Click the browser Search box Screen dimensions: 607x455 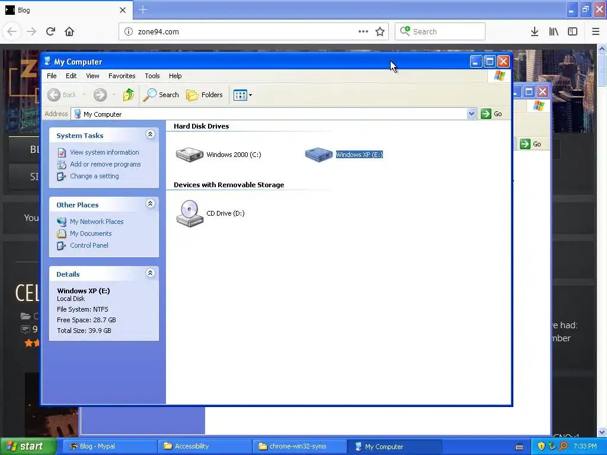tap(440, 31)
